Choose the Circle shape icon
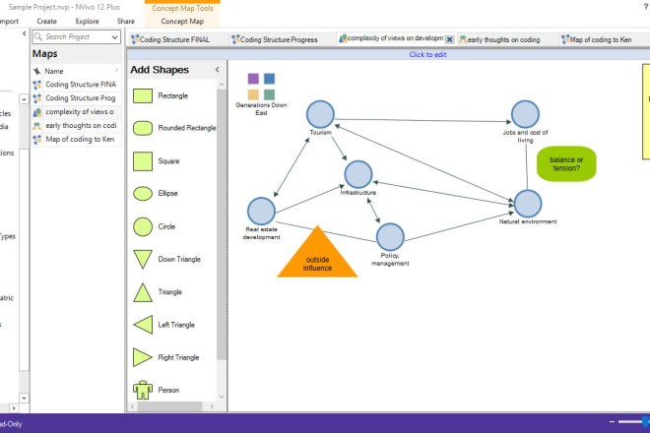This screenshot has width=650, height=433. click(143, 226)
